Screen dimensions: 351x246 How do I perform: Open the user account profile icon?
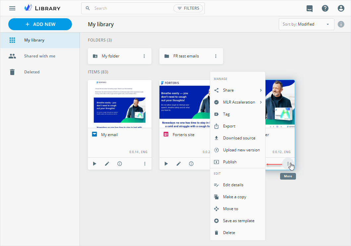[x=341, y=8]
